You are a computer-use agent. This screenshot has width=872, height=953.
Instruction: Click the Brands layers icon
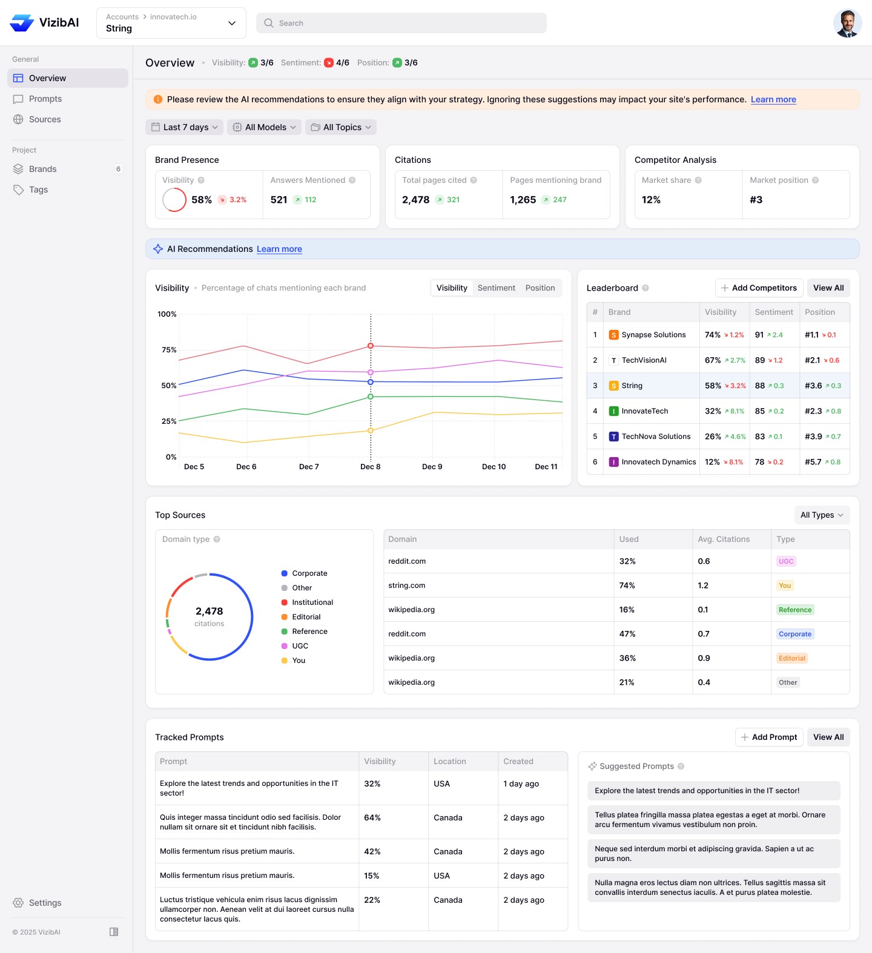(18, 169)
